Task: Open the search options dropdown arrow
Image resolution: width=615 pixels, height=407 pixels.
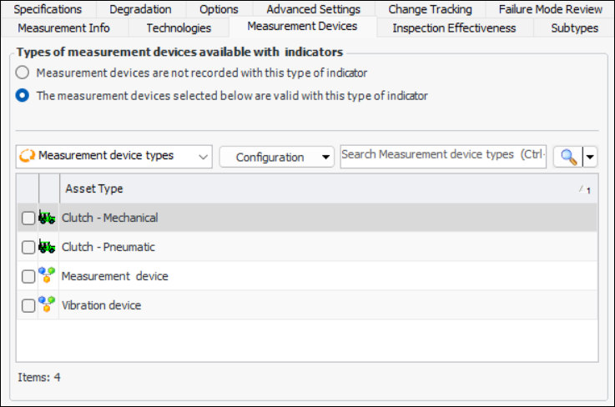Action: [591, 157]
